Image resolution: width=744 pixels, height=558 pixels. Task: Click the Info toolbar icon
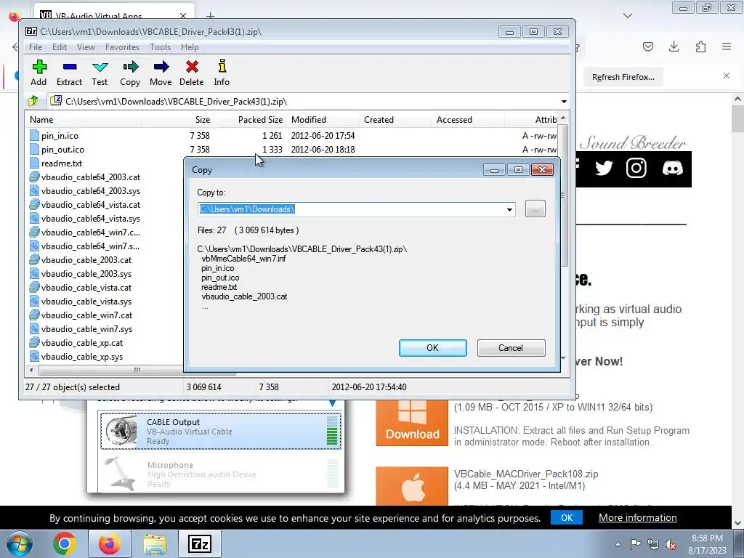(222, 73)
